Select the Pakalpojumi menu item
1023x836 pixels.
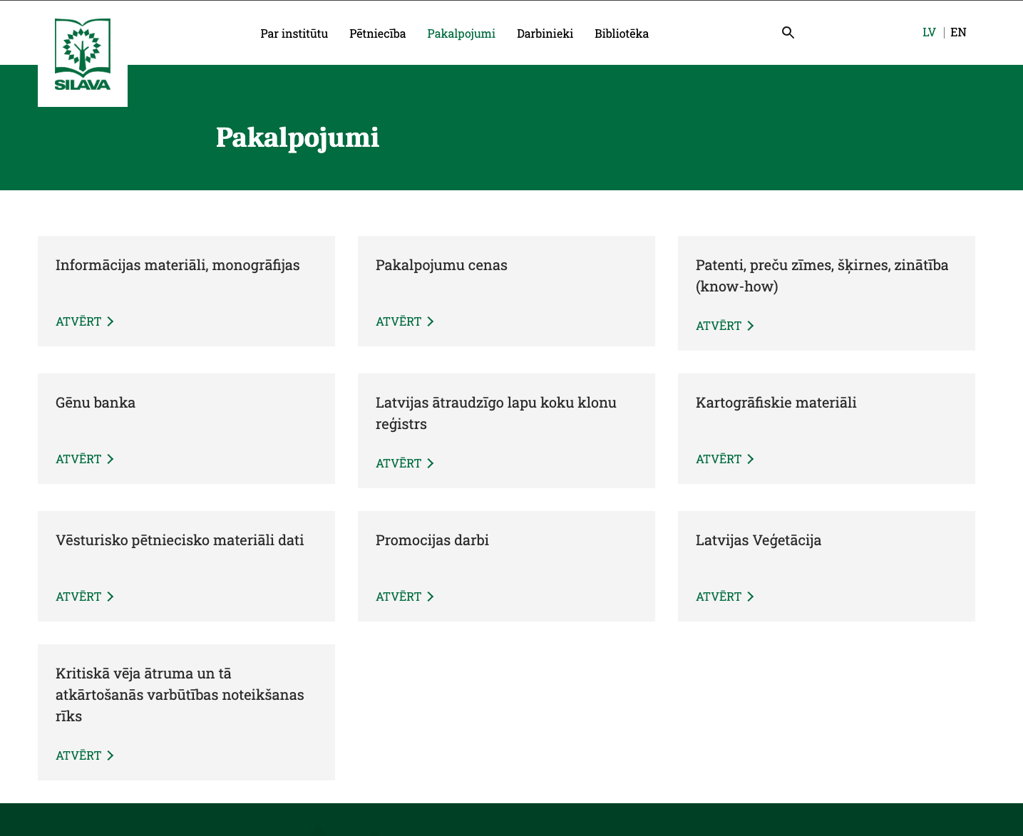point(461,33)
